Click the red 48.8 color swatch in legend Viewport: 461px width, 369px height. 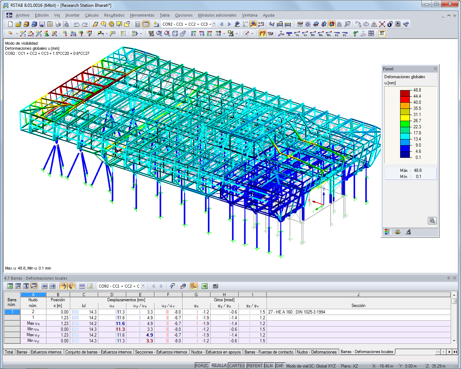point(405,93)
